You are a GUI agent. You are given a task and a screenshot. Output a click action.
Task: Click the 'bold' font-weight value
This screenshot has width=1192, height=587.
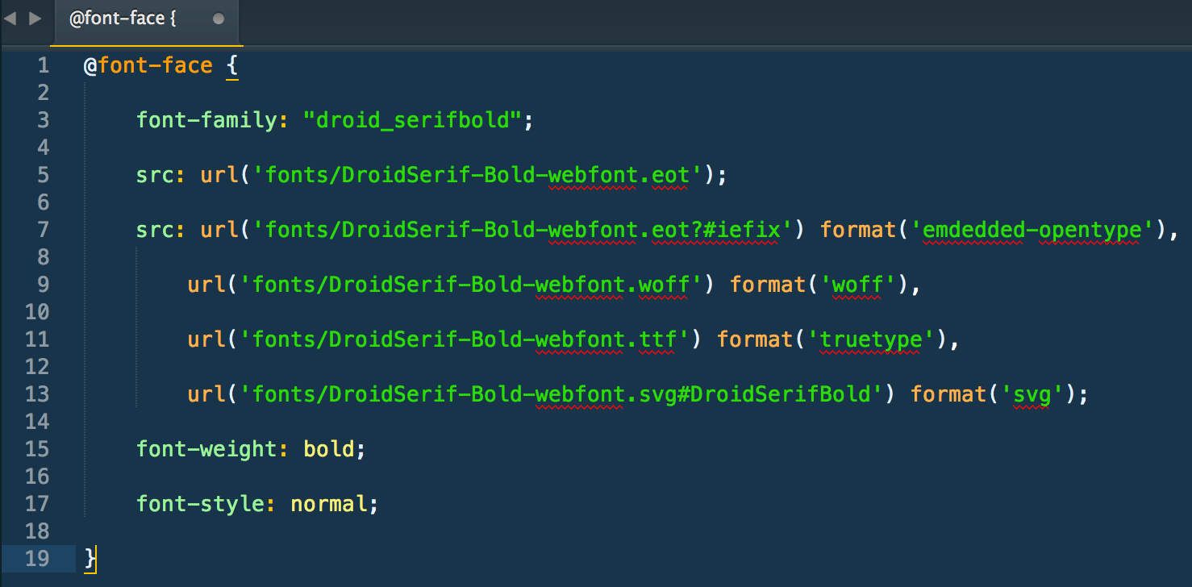(x=328, y=449)
